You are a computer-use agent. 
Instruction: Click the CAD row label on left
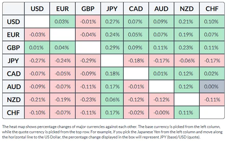click(x=13, y=74)
